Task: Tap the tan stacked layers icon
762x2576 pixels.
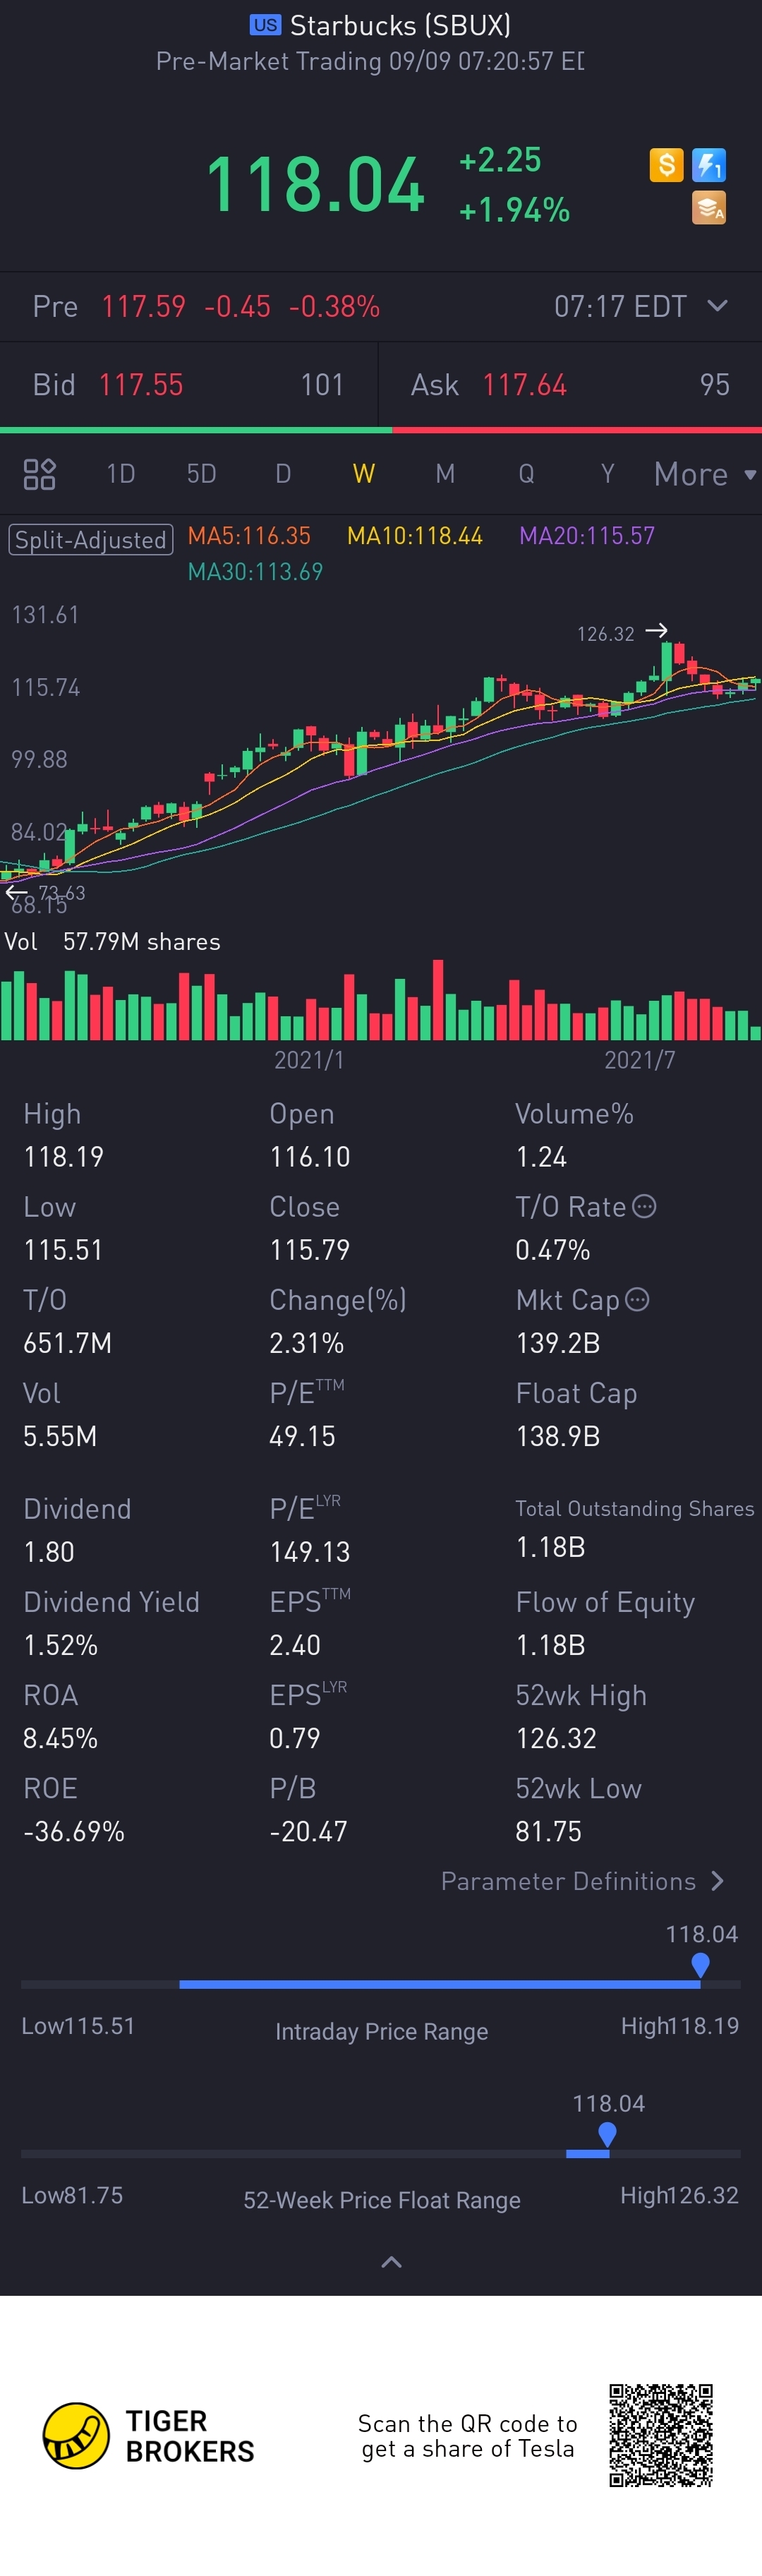Action: pos(709,208)
